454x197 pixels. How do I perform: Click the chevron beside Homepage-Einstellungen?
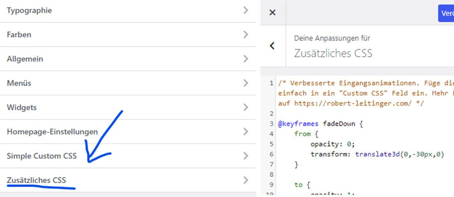pyautogui.click(x=246, y=132)
